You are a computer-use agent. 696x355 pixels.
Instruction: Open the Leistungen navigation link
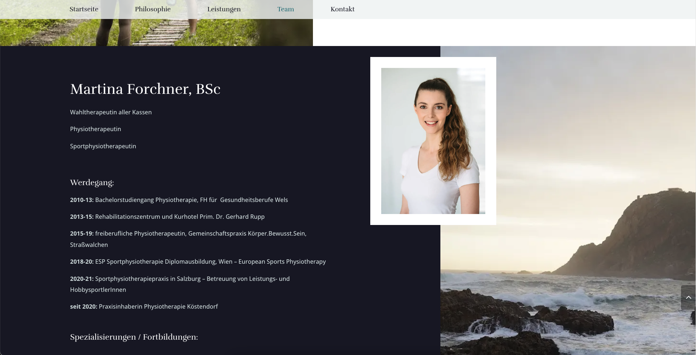tap(224, 9)
